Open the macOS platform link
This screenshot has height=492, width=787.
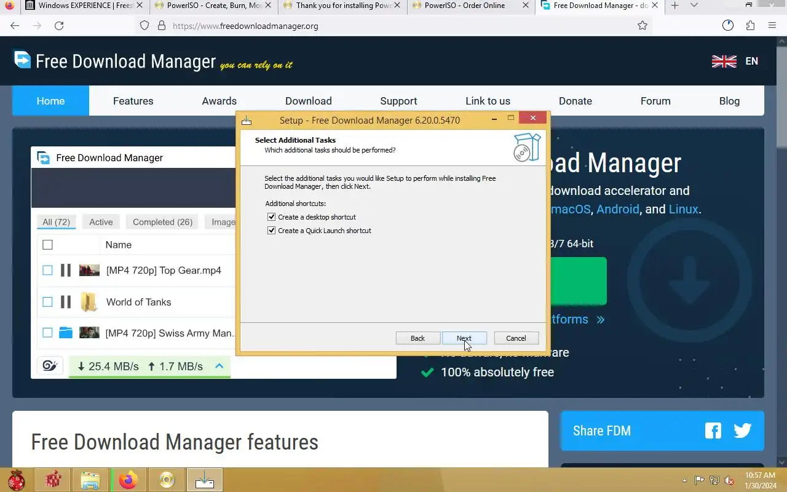pos(570,209)
